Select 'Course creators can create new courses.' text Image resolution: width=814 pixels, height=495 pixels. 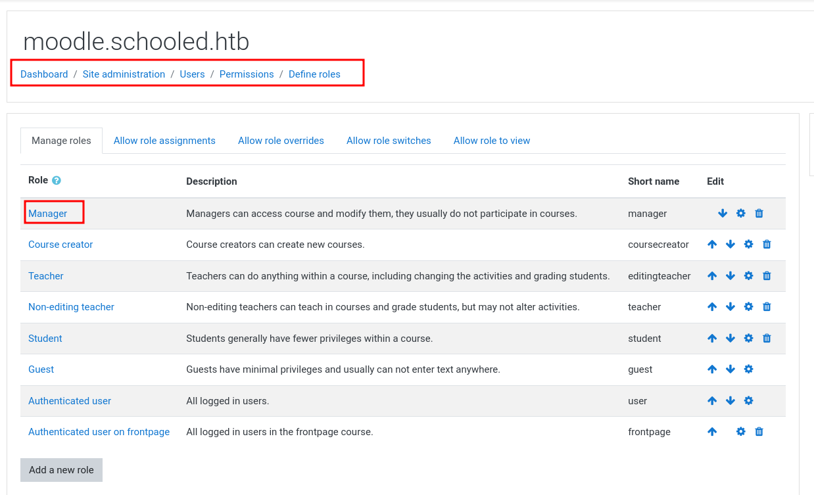coord(275,245)
